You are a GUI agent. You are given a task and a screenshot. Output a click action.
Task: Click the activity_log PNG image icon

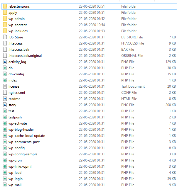pyautogui.click(x=5, y=62)
